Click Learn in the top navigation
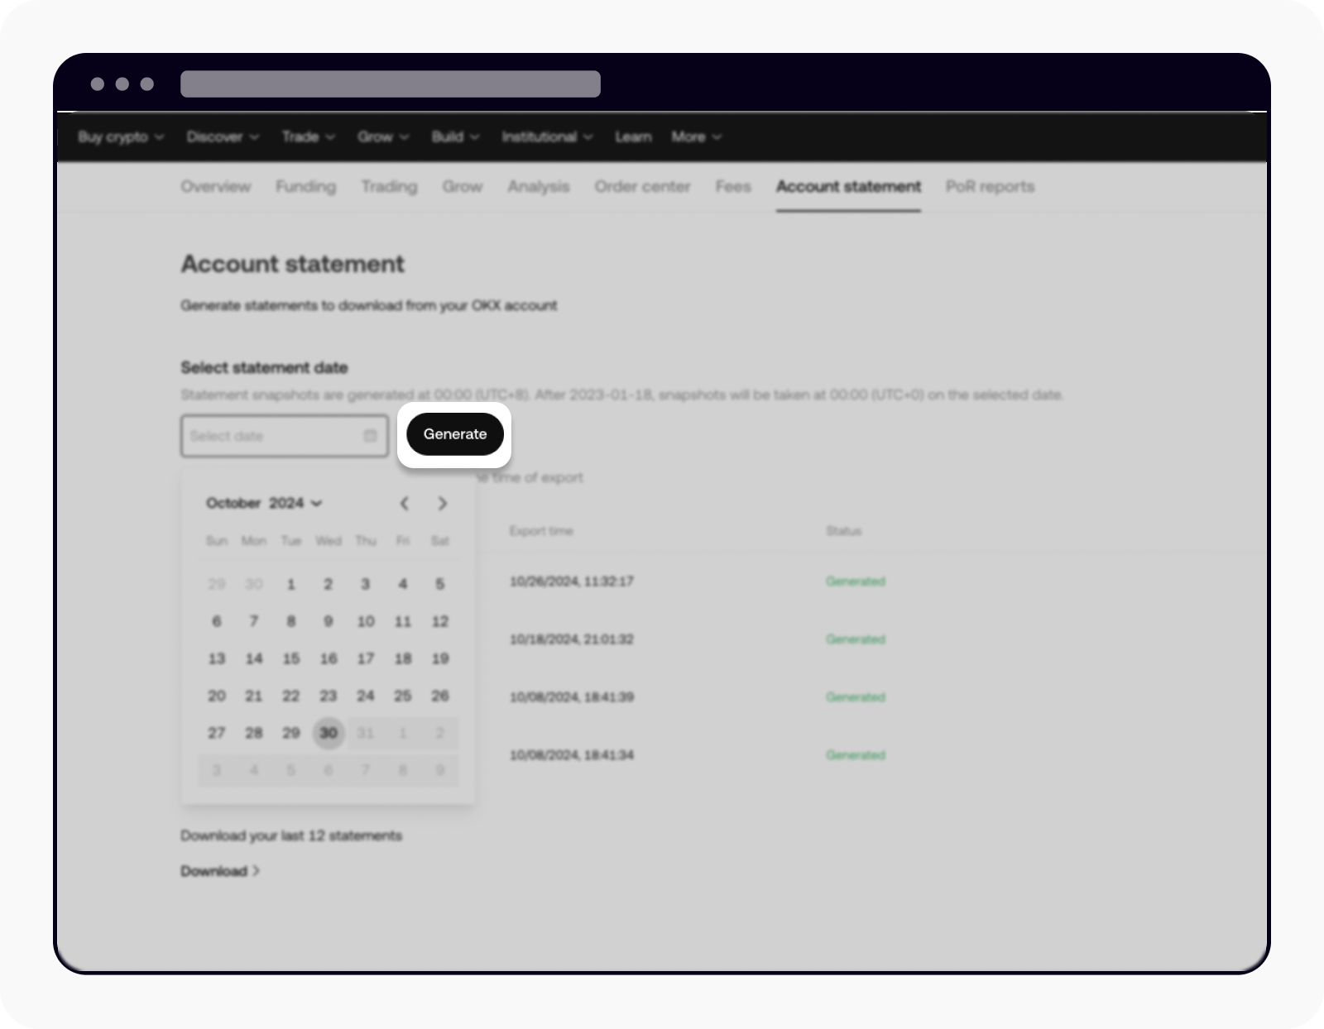Screen dimensions: 1324x1029 click(x=633, y=137)
